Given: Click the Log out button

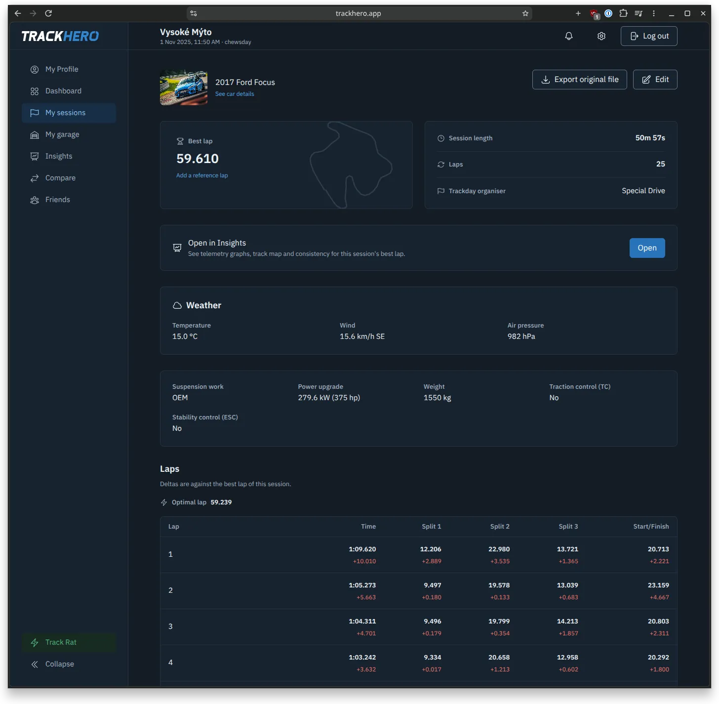Looking at the screenshot, I should click(649, 36).
